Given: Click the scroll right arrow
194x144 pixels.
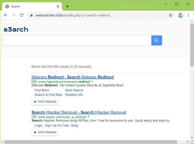Looking at the screenshot, I should point(187,142).
